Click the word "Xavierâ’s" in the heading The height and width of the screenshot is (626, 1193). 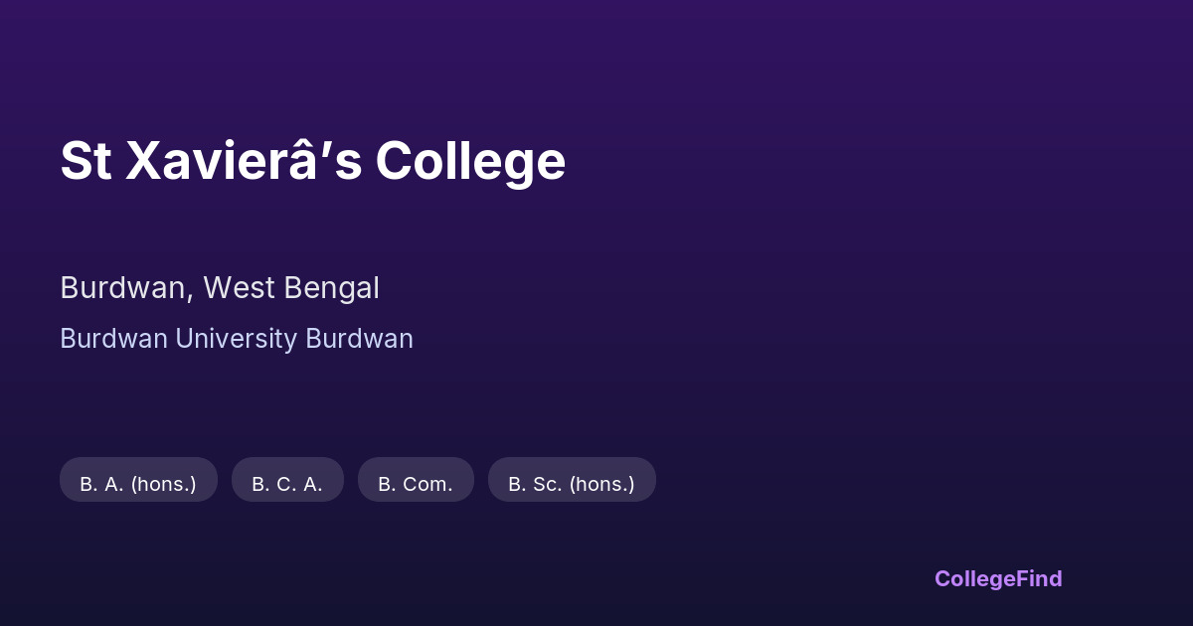(244, 161)
